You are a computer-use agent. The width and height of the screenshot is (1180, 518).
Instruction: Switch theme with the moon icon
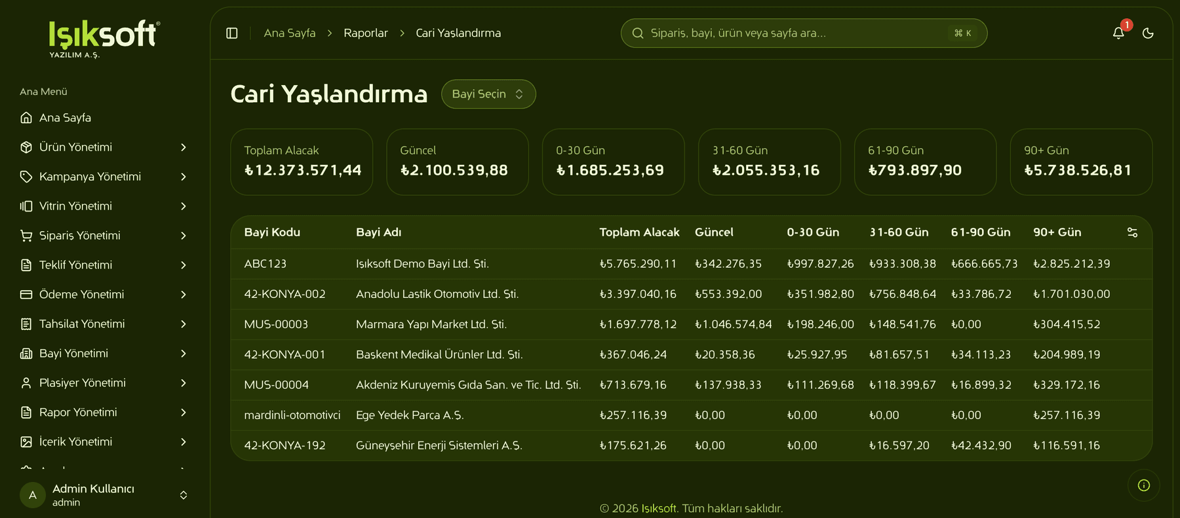click(1148, 33)
